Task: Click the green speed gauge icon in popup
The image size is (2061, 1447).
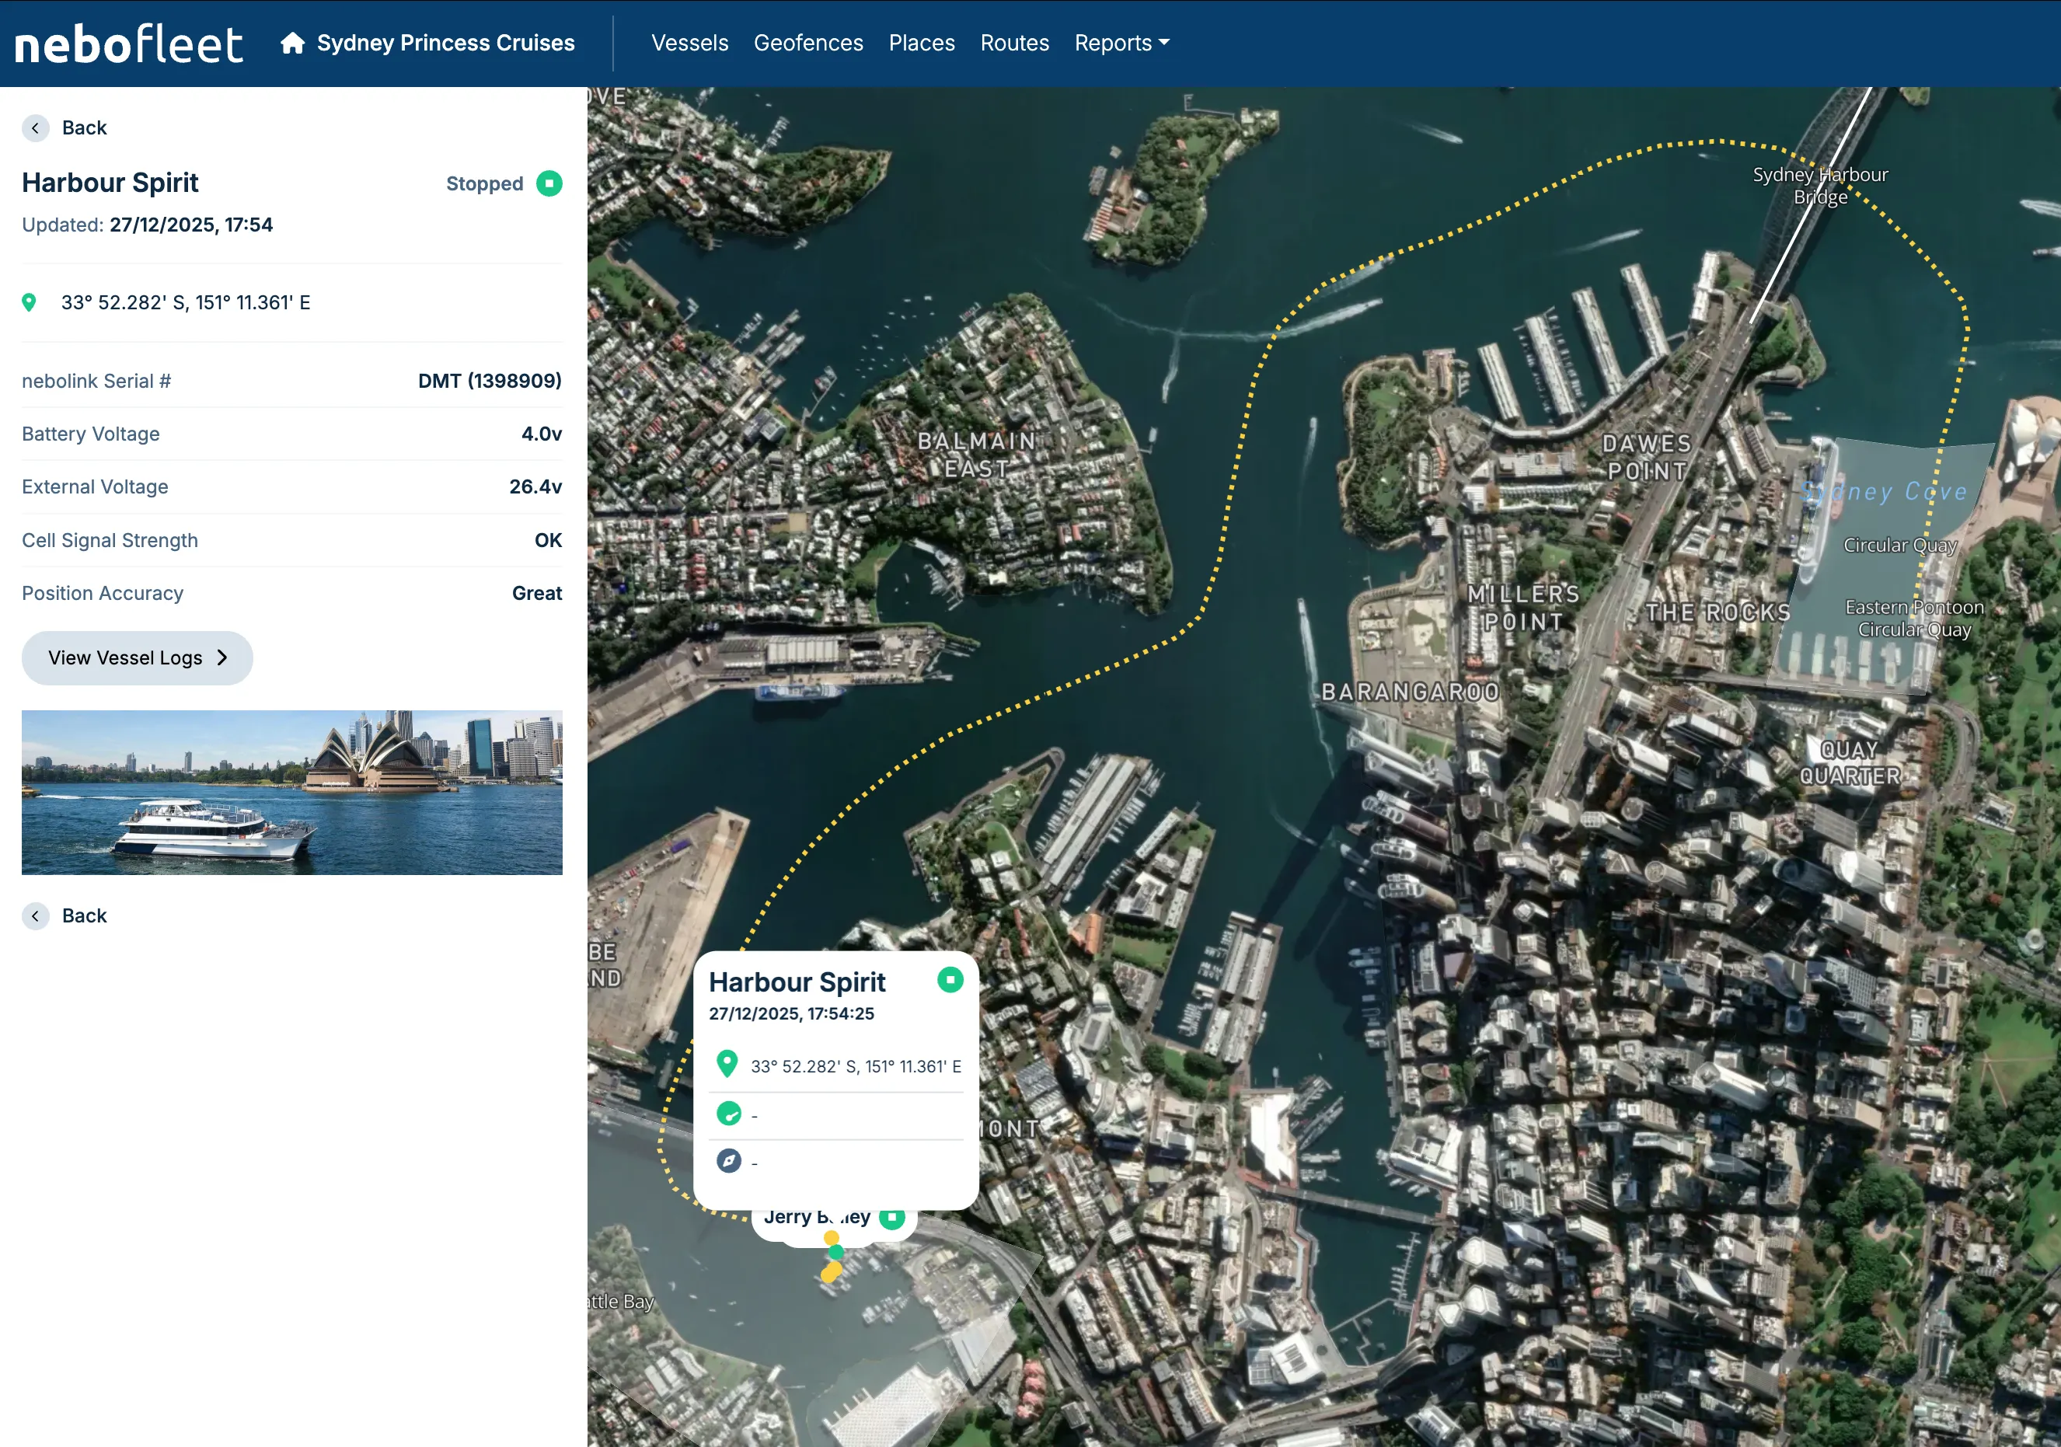Action: pyautogui.click(x=728, y=1114)
